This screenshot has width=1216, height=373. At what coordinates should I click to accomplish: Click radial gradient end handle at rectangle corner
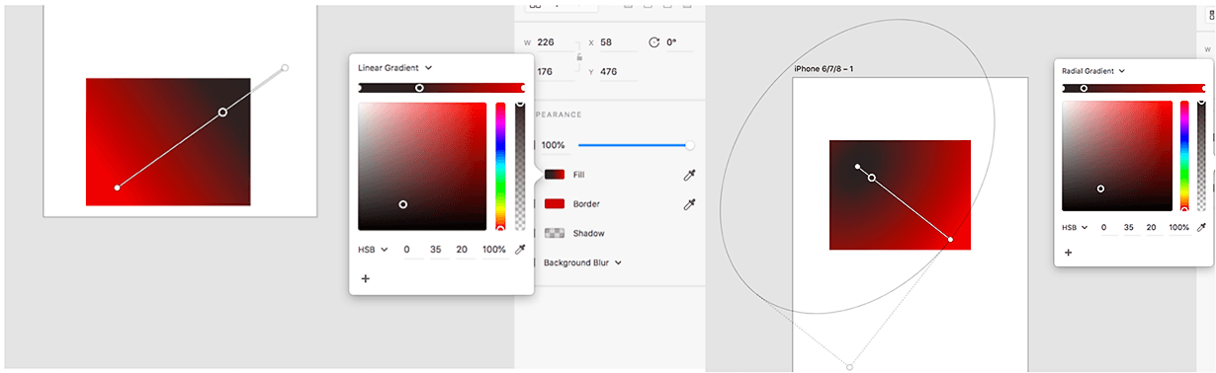click(x=950, y=239)
